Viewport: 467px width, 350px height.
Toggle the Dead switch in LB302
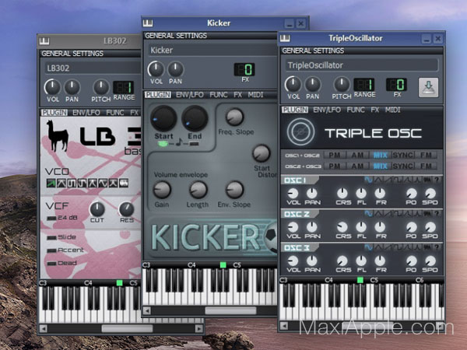coord(51,264)
